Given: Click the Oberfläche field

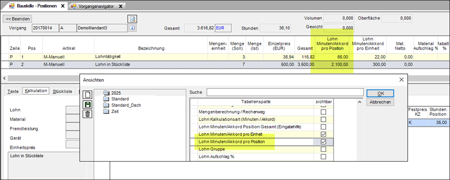Looking at the screenshot, I should click(x=397, y=18).
